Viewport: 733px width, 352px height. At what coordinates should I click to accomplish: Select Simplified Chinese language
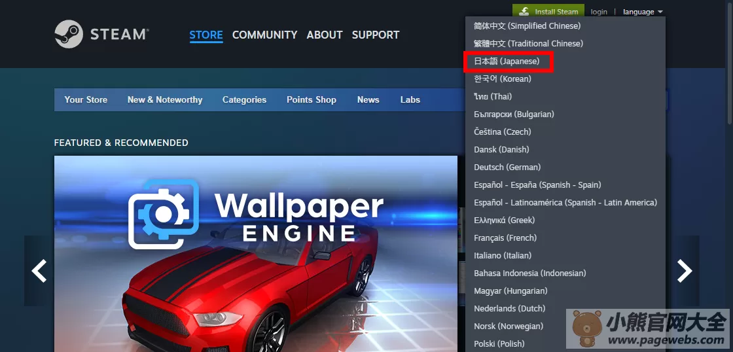tap(565, 26)
